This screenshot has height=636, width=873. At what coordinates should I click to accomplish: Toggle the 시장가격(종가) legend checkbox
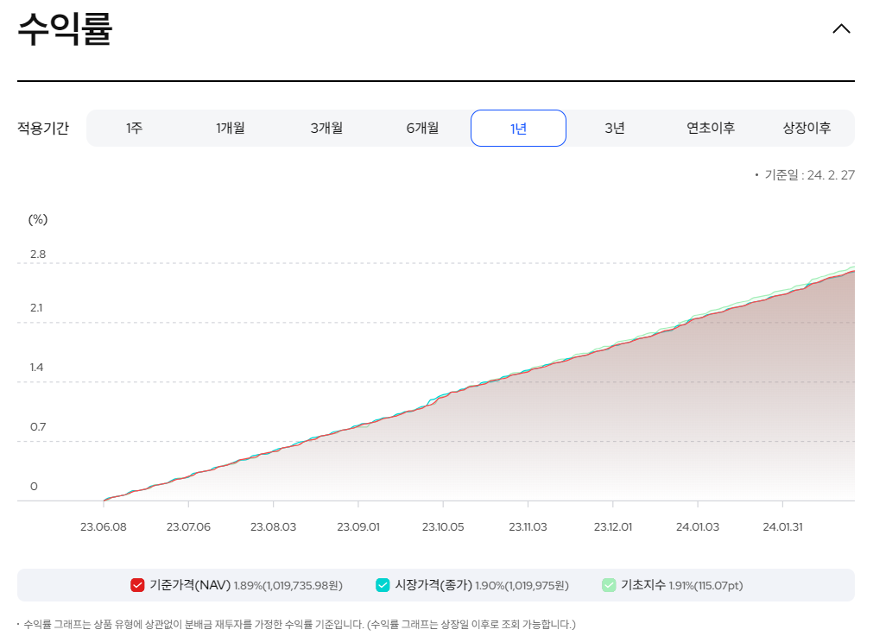coord(384,584)
